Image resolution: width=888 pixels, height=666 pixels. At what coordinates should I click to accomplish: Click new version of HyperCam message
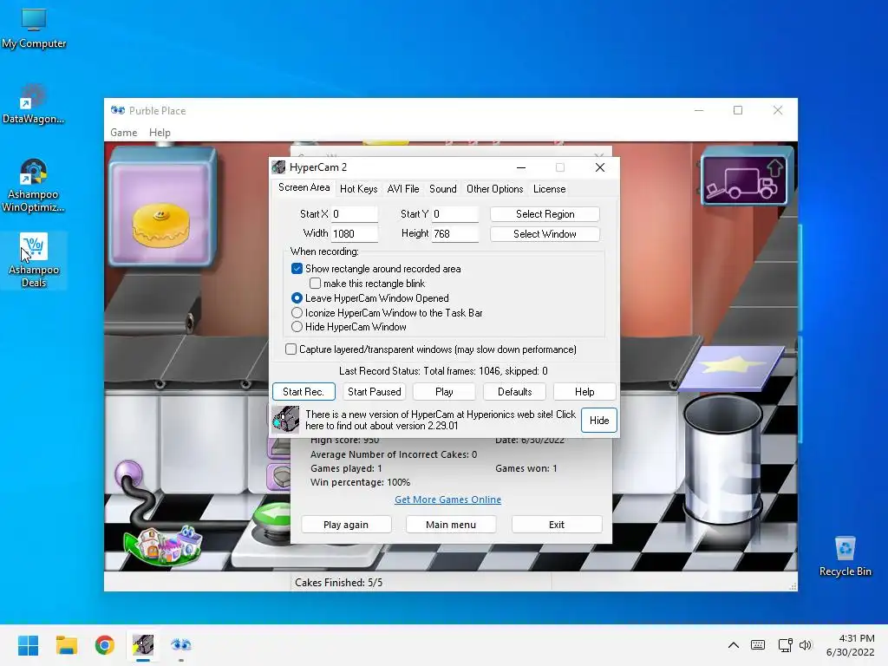click(440, 421)
